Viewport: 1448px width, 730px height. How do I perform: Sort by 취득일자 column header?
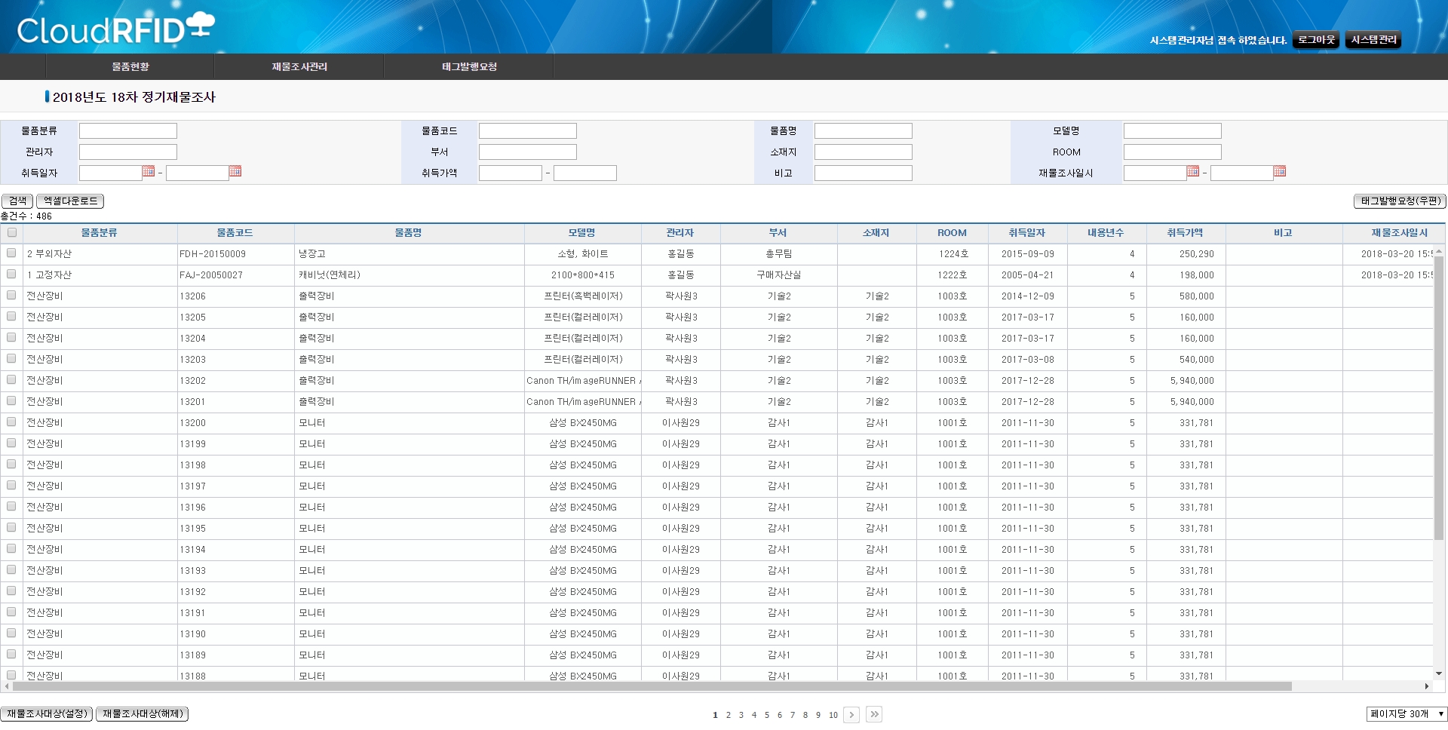click(1027, 233)
